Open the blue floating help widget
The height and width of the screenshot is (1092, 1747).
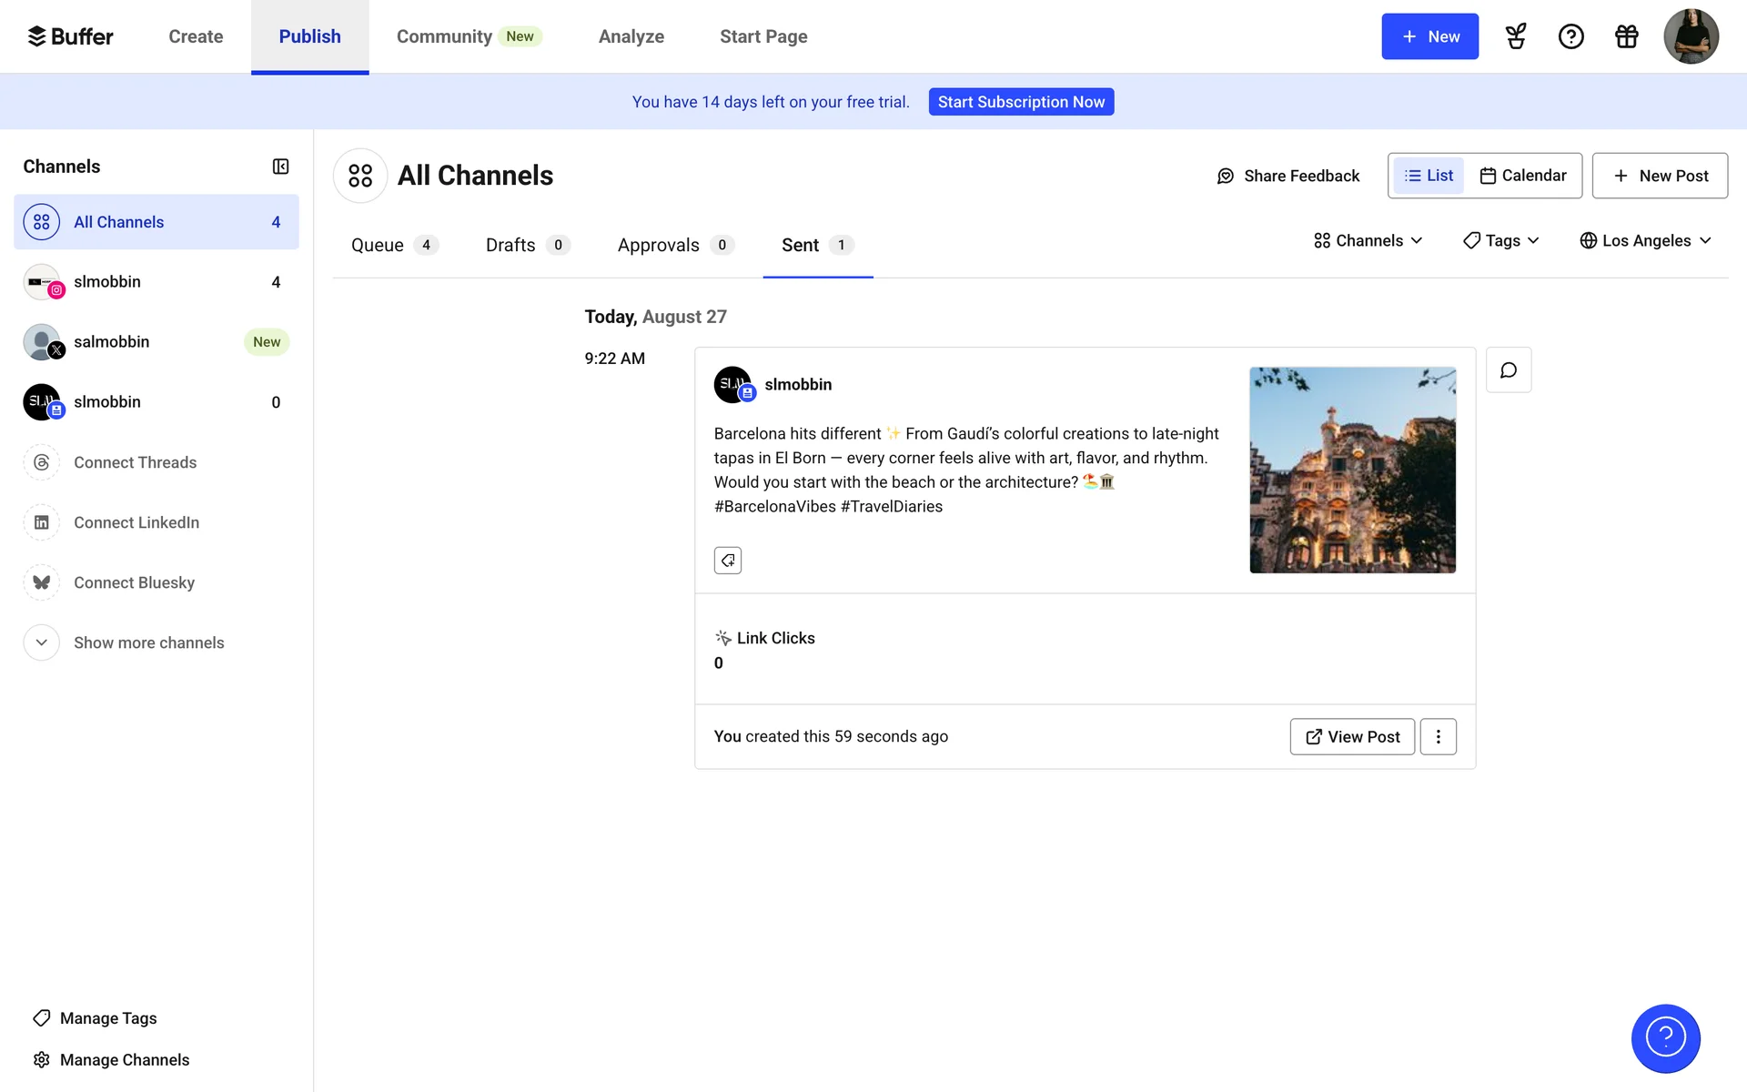[1665, 1038]
